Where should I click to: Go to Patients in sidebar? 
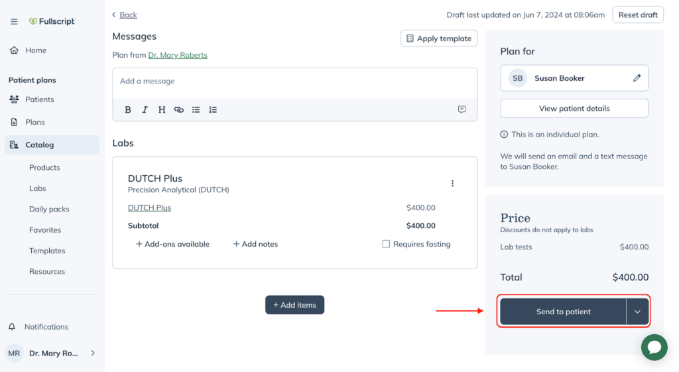[x=39, y=99]
